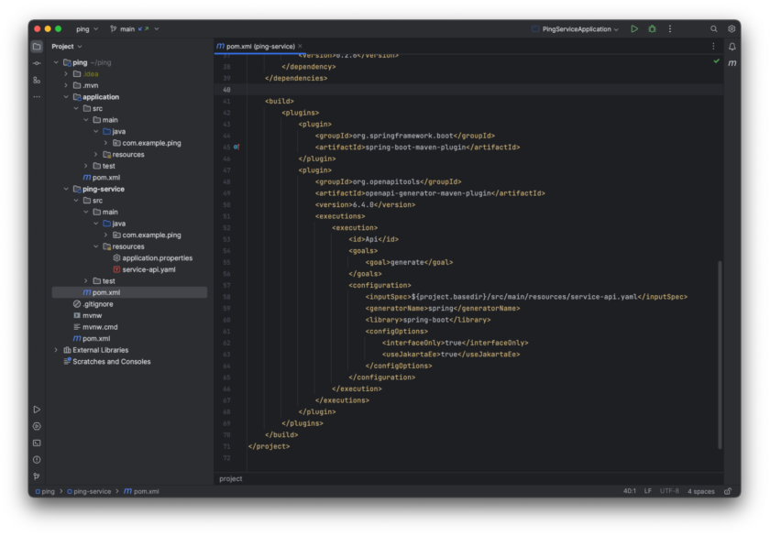Click the UTF-8 encoding indicator

click(670, 490)
